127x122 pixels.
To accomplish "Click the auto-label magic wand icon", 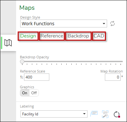I will [105, 114].
